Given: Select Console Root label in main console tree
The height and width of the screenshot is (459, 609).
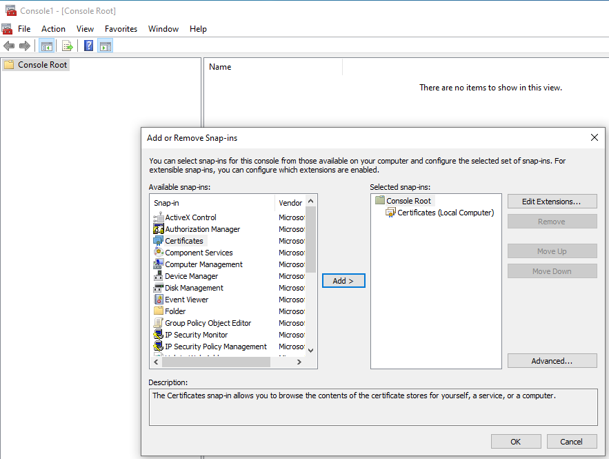Looking at the screenshot, I should pos(42,64).
